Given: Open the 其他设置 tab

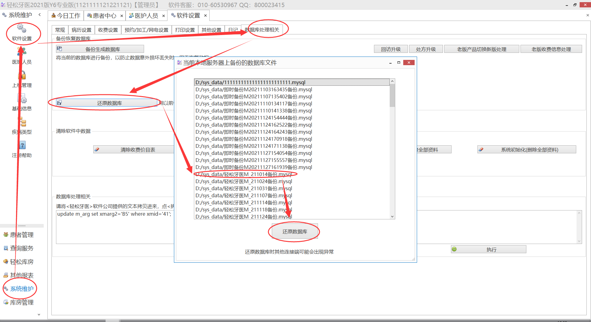Looking at the screenshot, I should (x=211, y=30).
